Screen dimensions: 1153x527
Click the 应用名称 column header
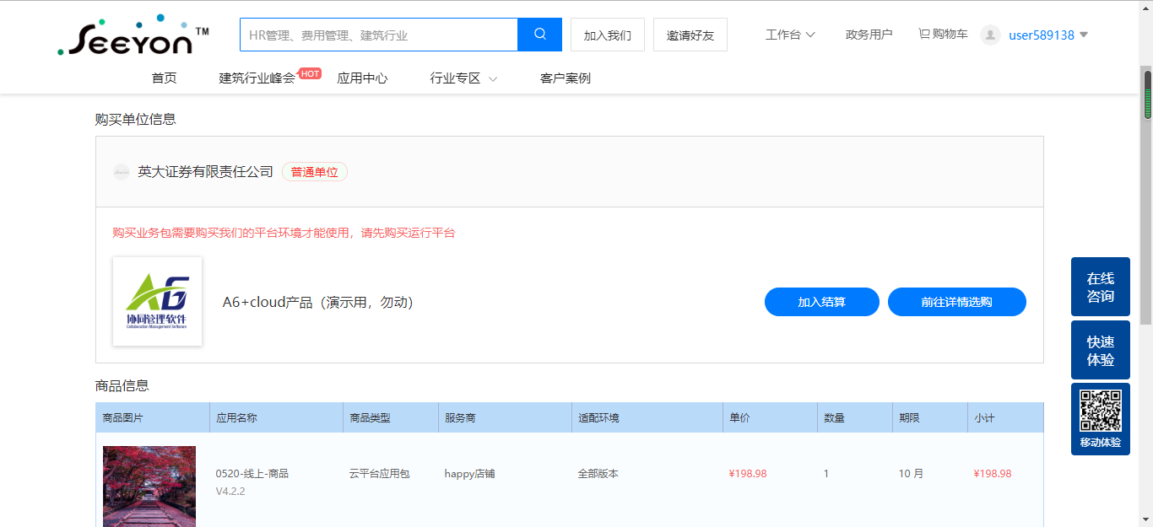click(x=276, y=417)
